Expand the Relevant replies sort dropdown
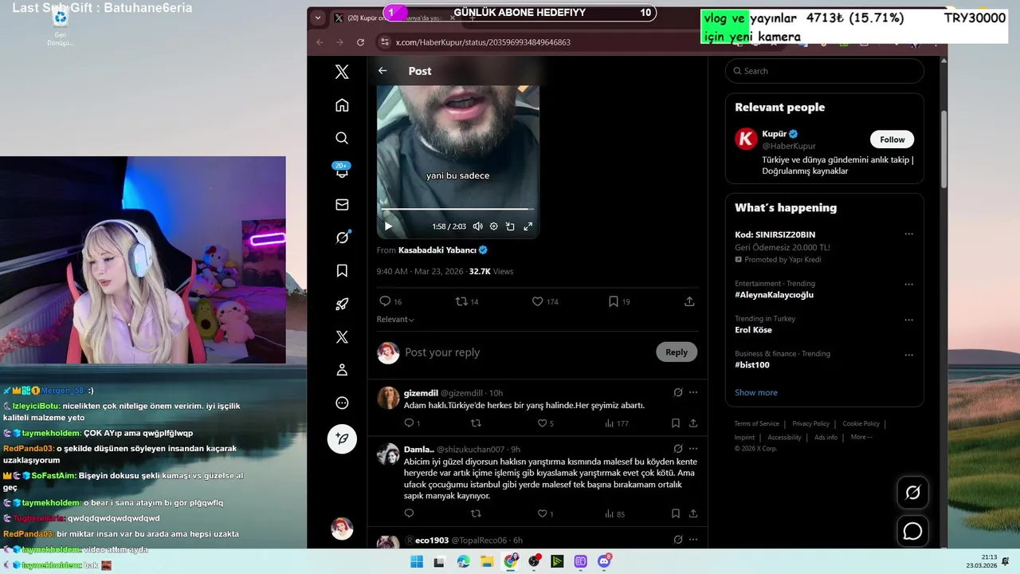The image size is (1020, 574). pyautogui.click(x=395, y=319)
